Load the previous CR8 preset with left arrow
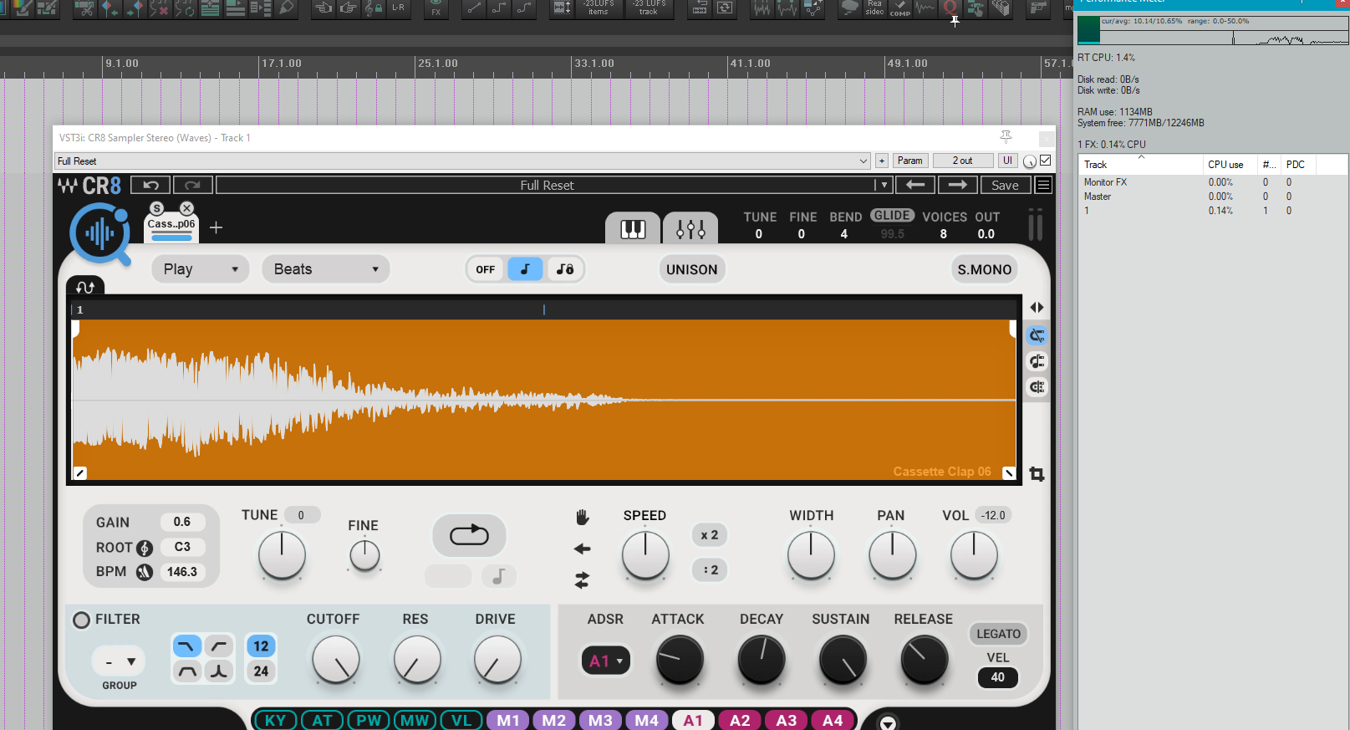1350x730 pixels. (x=915, y=185)
